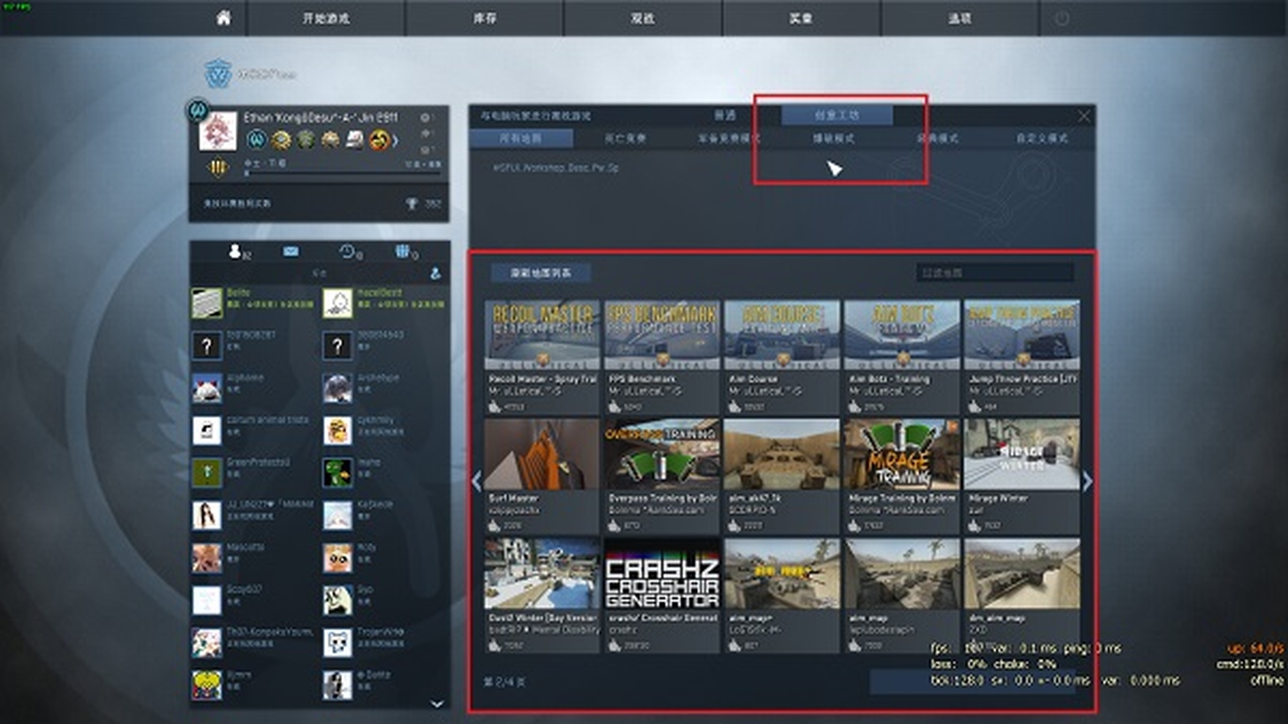Switch to the 创意工坊 workshop tab
Viewport: 1288px width, 724px height.
click(x=836, y=115)
